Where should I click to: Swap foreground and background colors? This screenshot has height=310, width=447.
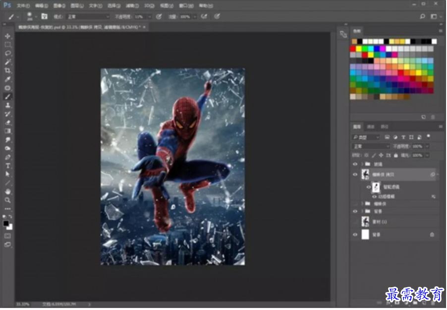coord(10,217)
